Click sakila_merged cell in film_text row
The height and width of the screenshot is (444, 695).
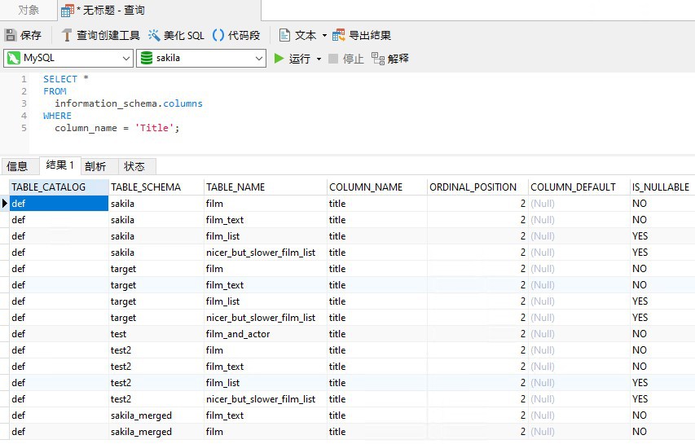click(x=156, y=415)
